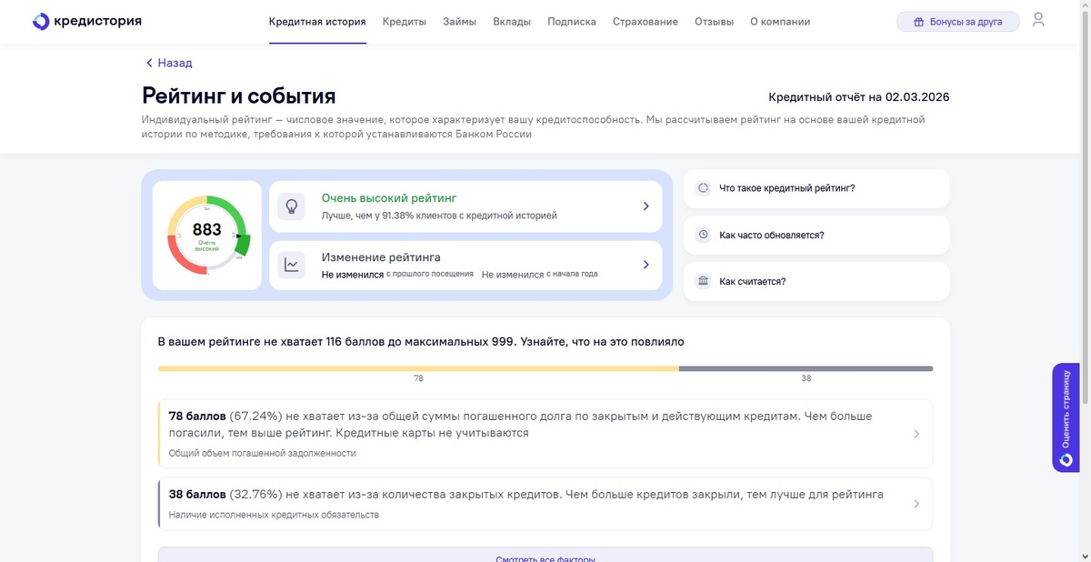Click the back arrow icon beside Назад
The image size is (1091, 562).
coord(149,63)
